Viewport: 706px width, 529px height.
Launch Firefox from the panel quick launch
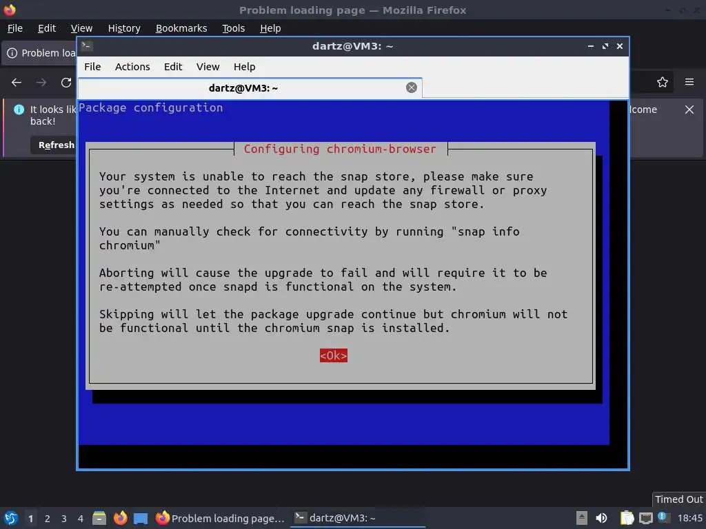[x=120, y=518]
